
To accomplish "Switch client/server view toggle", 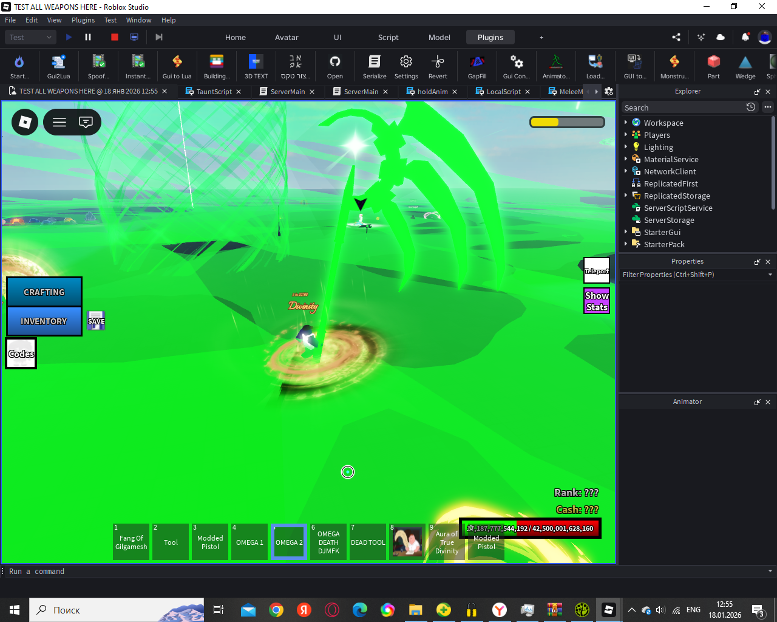I will pyautogui.click(x=134, y=37).
